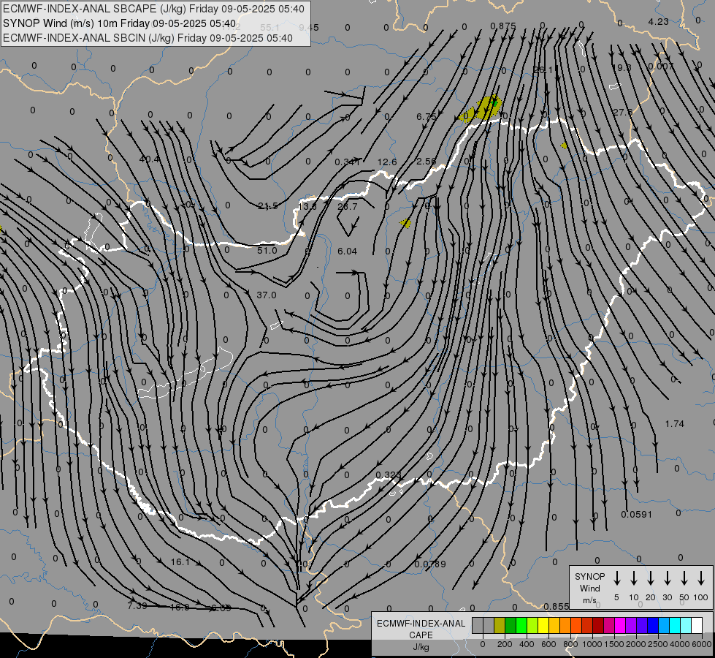This screenshot has height=658, width=715.
Task: Click the ECMWF-INDEX-ANAL SBCAPE title line
Action: 153,9
